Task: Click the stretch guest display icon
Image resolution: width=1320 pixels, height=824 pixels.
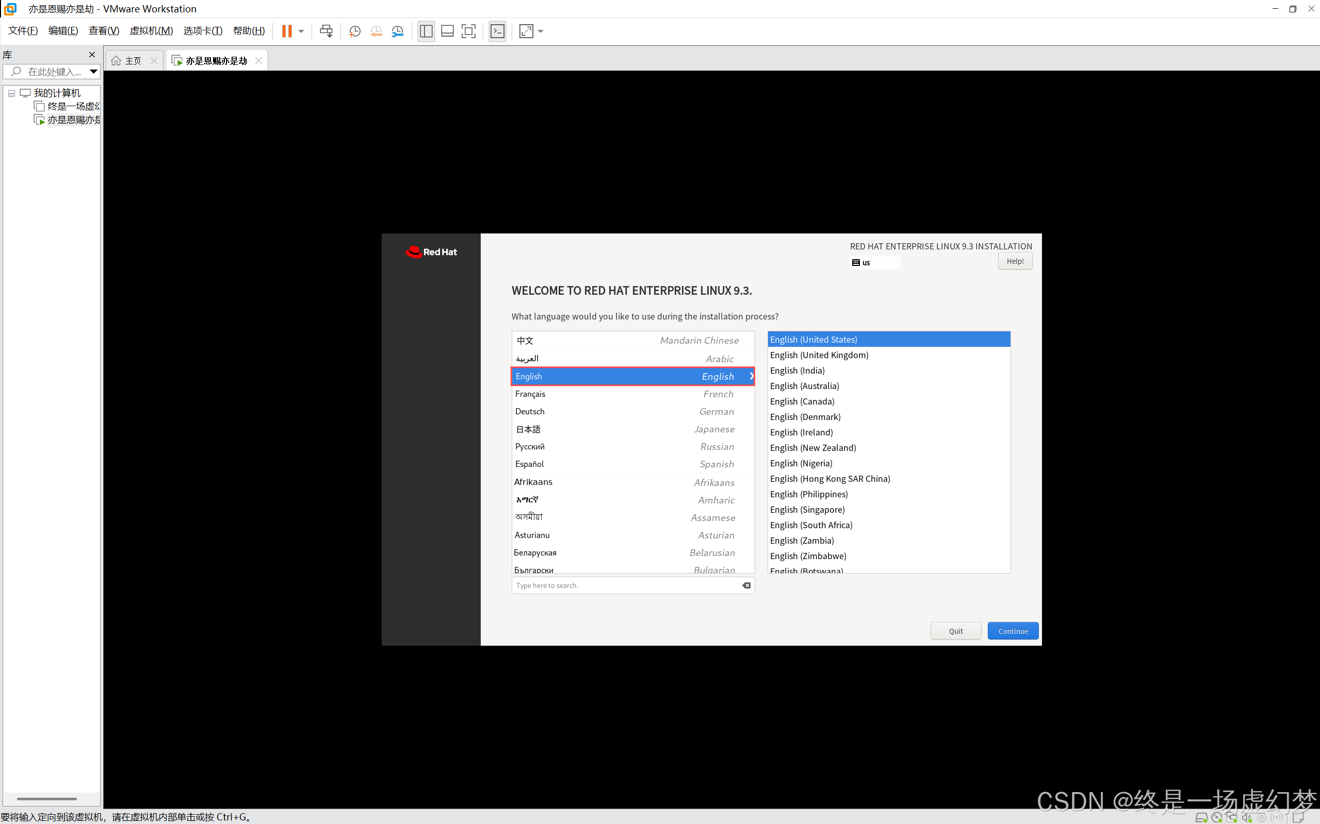Action: (526, 31)
